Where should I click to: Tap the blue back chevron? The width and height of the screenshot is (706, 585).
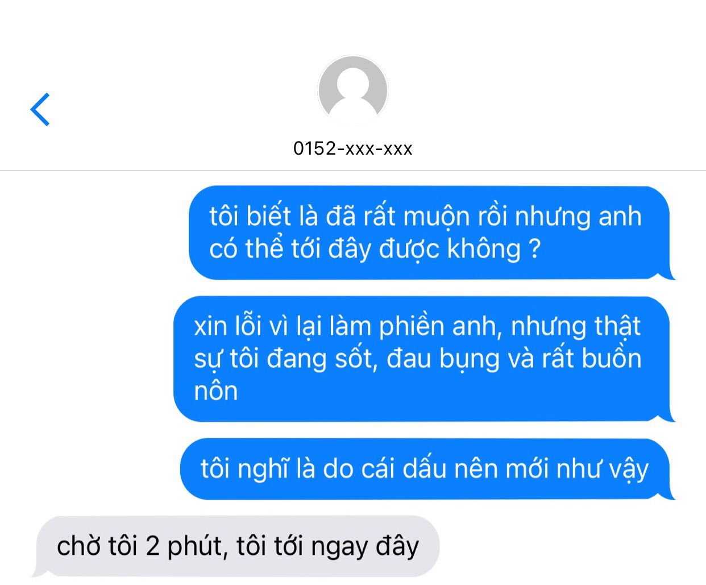40,109
